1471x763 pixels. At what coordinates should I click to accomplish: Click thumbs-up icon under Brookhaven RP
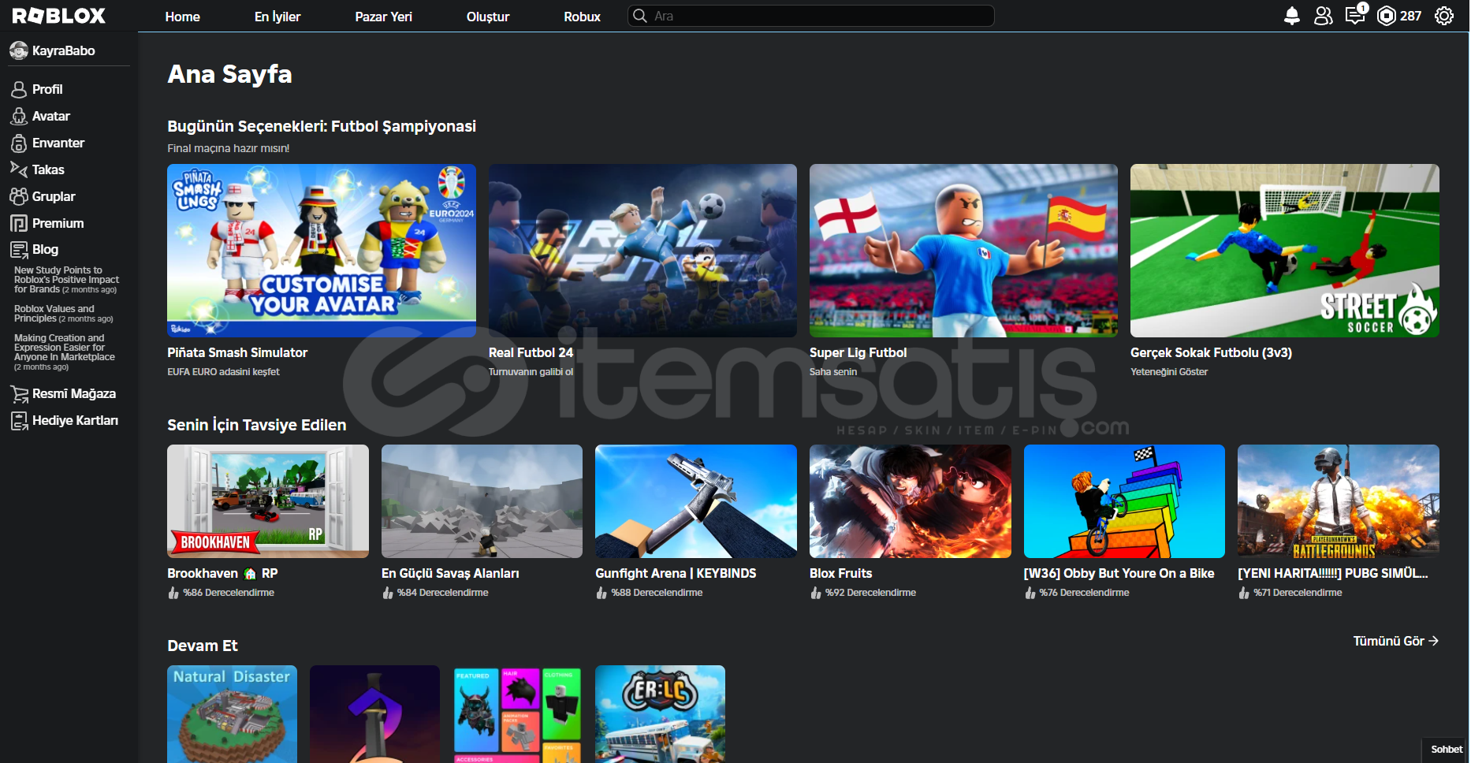pyautogui.click(x=173, y=593)
